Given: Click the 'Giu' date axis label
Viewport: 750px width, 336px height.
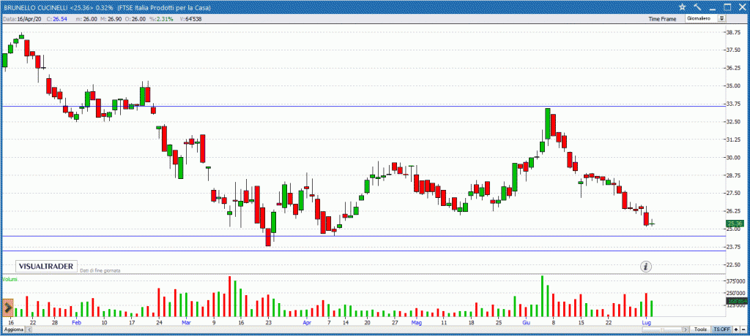Looking at the screenshot, I should 526,323.
